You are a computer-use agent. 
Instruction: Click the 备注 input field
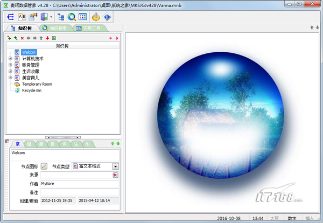(80, 192)
